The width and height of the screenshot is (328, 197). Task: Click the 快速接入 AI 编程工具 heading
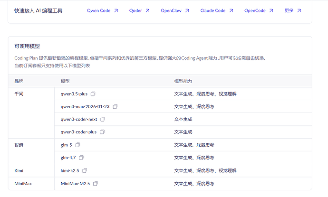pos(39,10)
